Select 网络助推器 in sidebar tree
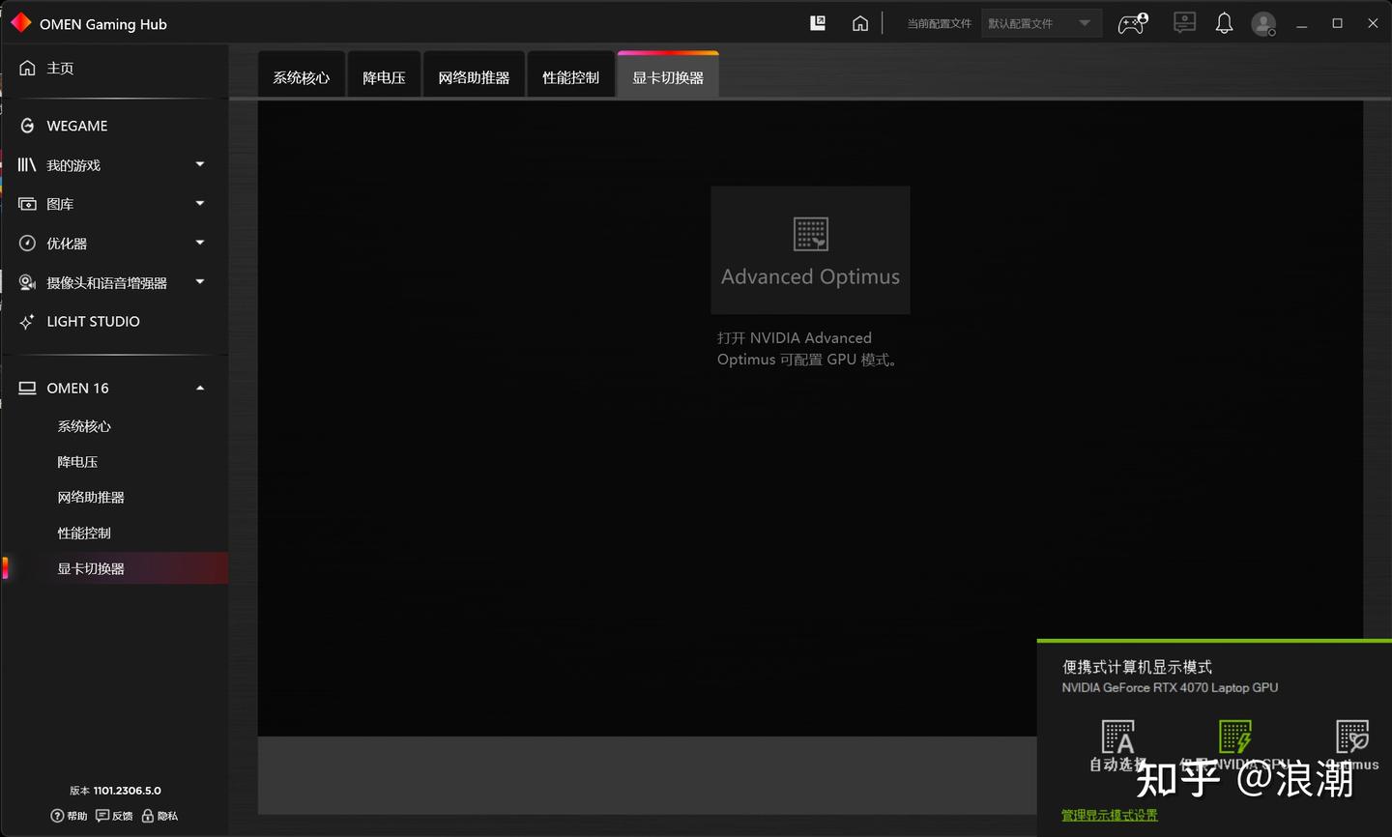 coord(91,498)
